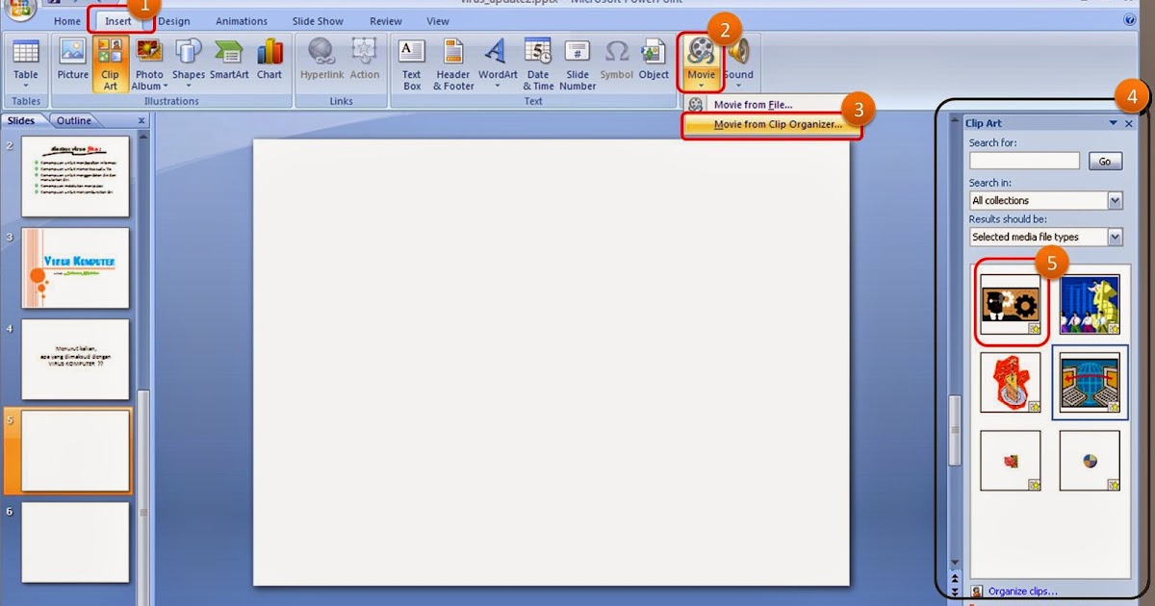Viewport: 1155px width, 606px height.
Task: Open PowerPoint Help question mark icon
Action: tap(1130, 20)
